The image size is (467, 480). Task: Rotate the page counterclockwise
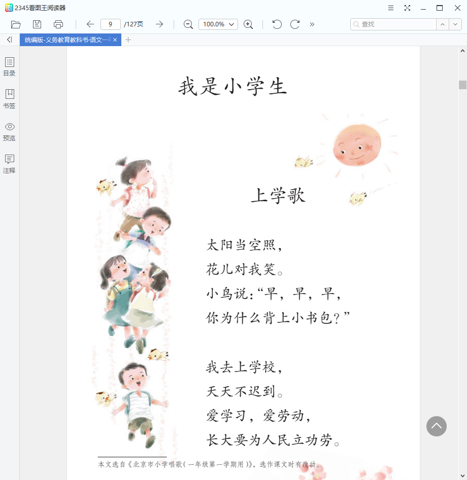[x=276, y=24]
